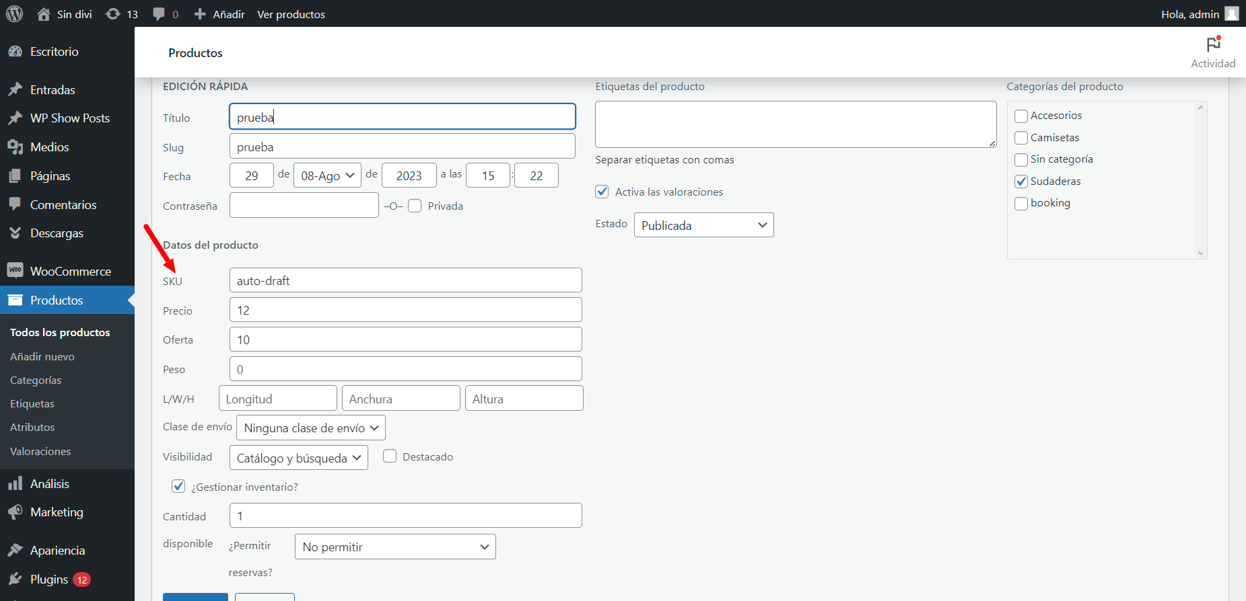Screen dimensions: 1246x601
Task: Open the comments bubble icon in admin bar
Action: pyautogui.click(x=159, y=14)
